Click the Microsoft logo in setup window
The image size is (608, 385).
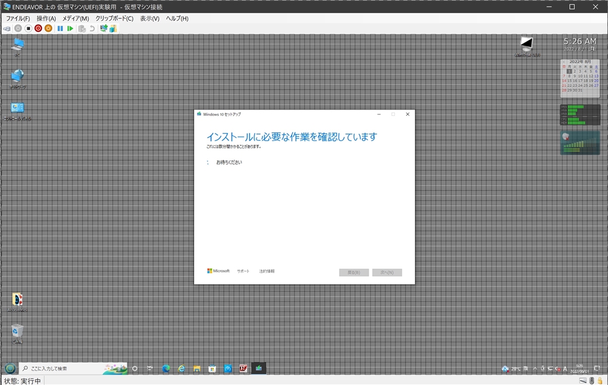(218, 271)
